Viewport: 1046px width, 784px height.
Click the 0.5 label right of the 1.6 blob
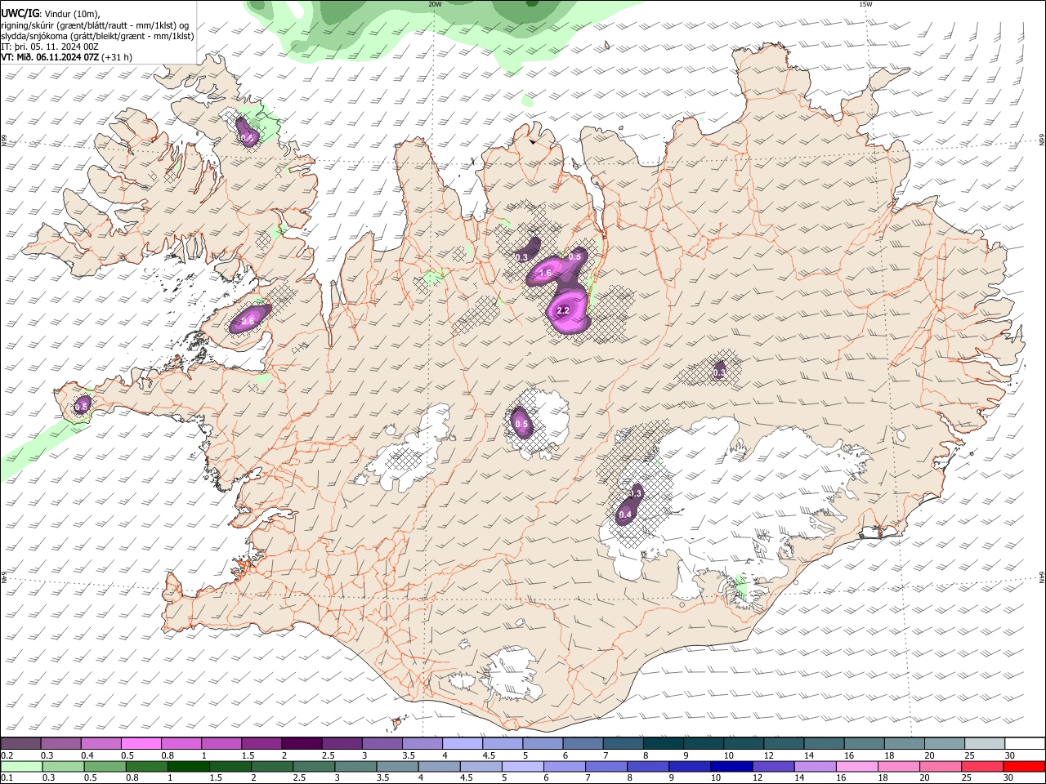(x=574, y=257)
